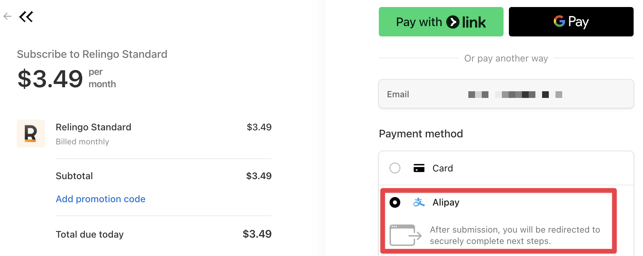This screenshot has height=256, width=643.
Task: Click the back arrow icon
Action: (x=7, y=16)
